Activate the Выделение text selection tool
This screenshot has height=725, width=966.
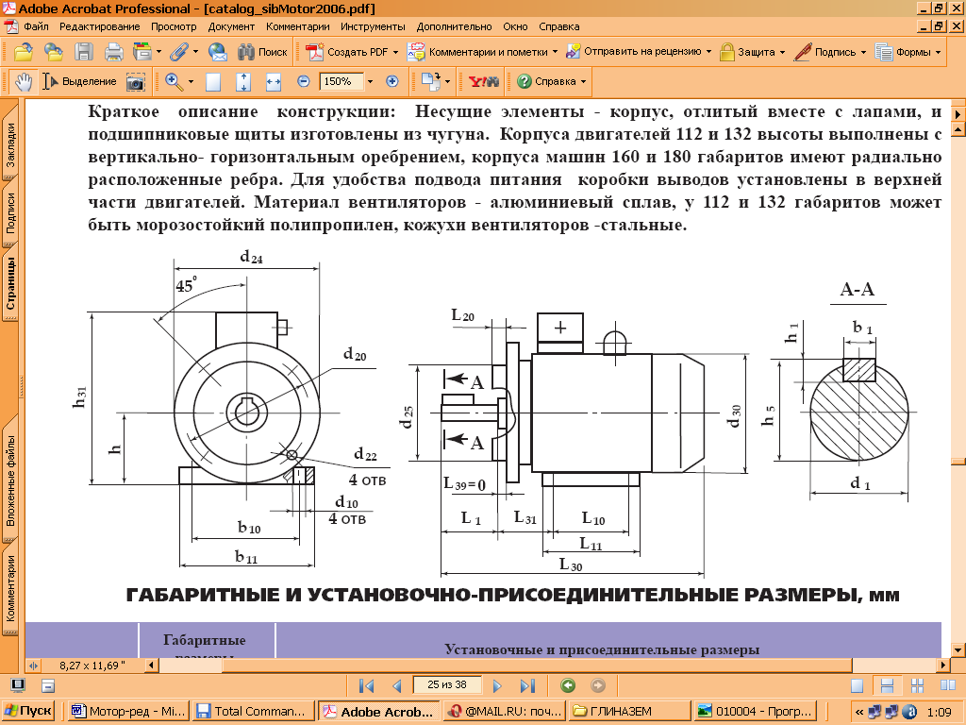click(x=79, y=81)
